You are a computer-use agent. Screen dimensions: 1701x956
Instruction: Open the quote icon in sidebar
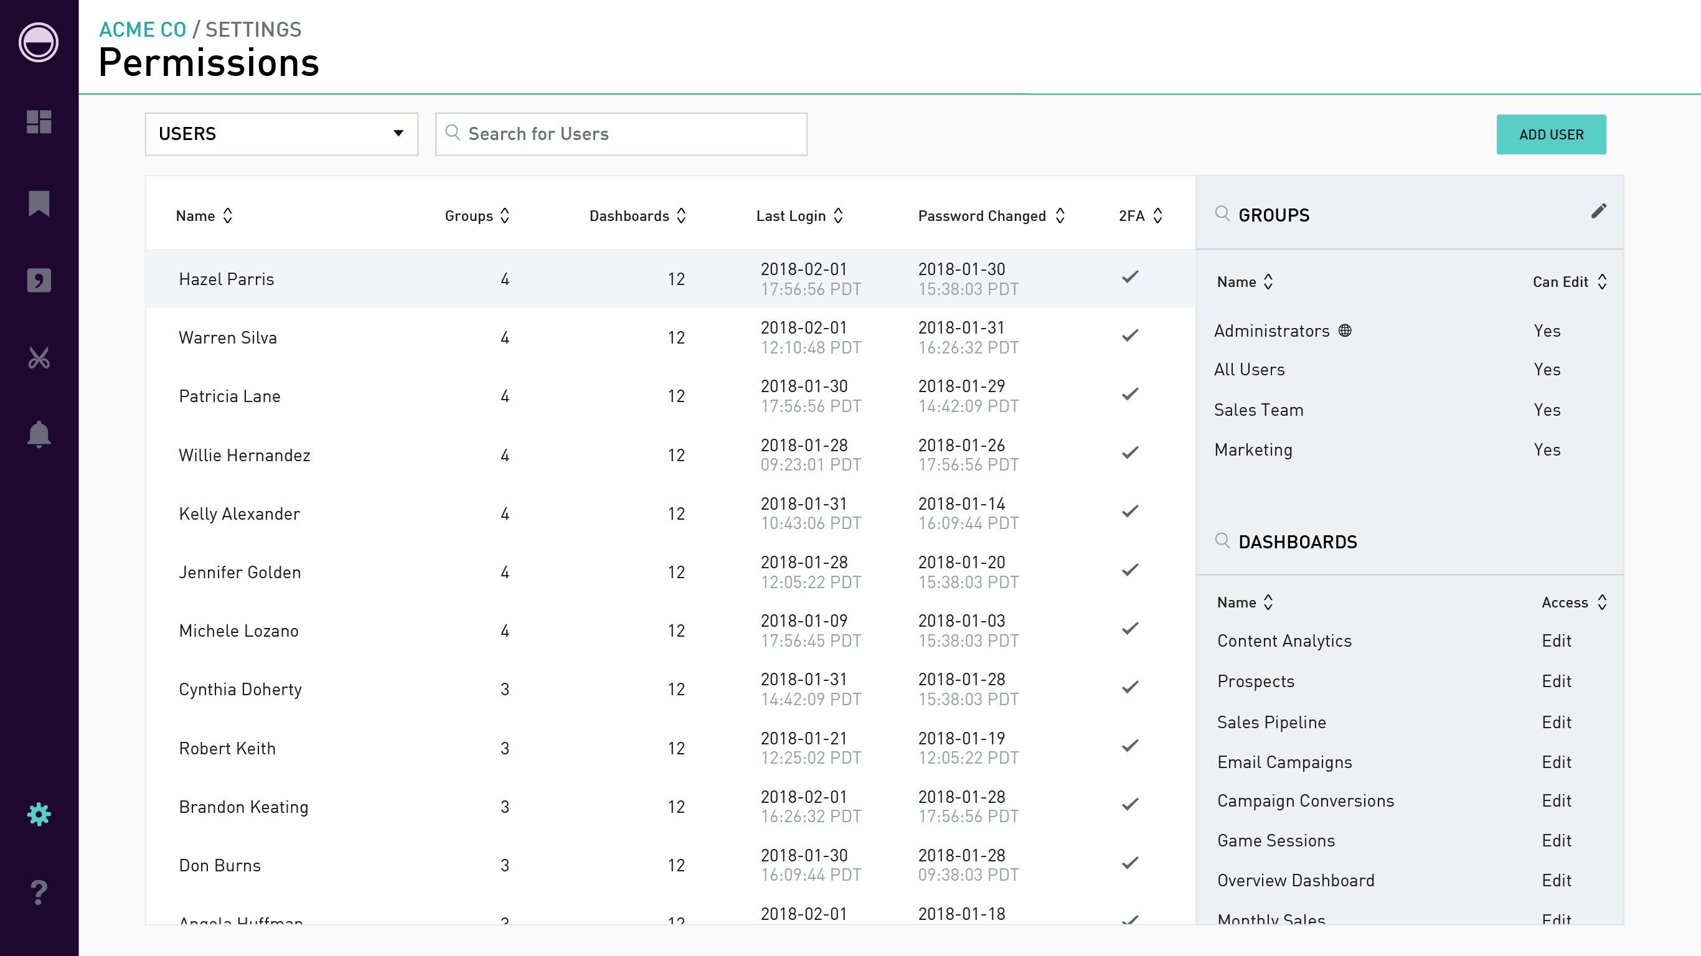[x=39, y=280]
